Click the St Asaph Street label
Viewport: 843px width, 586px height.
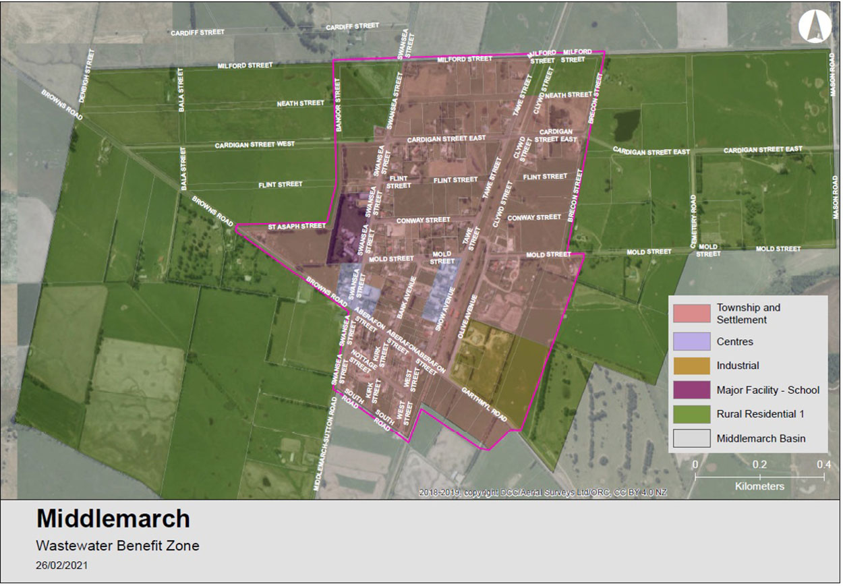coord(297,227)
